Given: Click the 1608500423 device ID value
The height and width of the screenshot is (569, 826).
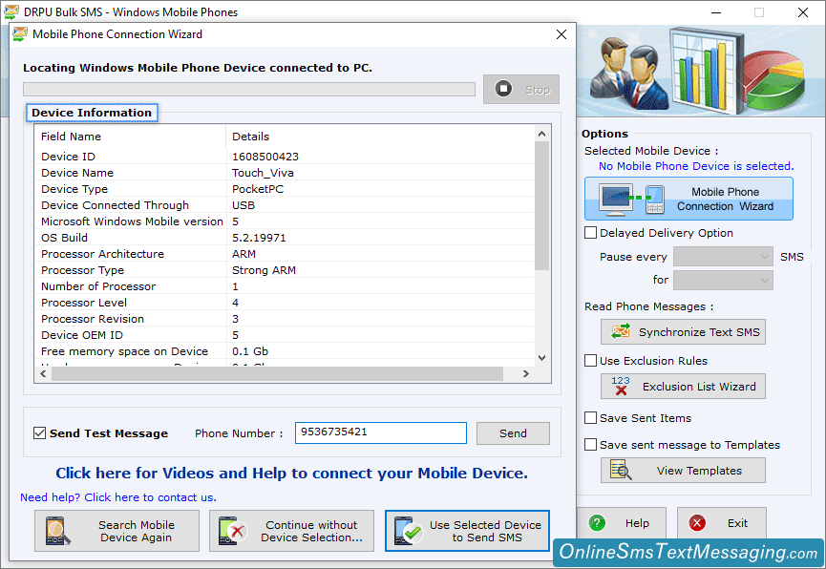Looking at the screenshot, I should [265, 157].
